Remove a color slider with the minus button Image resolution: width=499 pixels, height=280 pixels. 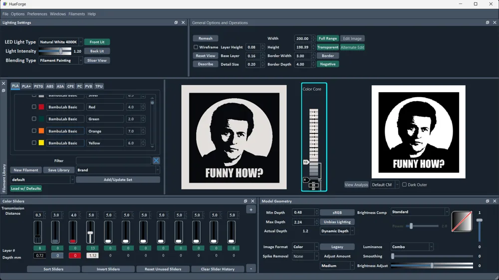pyautogui.click(x=251, y=269)
